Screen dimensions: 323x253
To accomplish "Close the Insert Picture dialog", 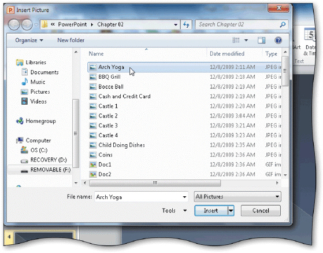I will [x=279, y=8].
